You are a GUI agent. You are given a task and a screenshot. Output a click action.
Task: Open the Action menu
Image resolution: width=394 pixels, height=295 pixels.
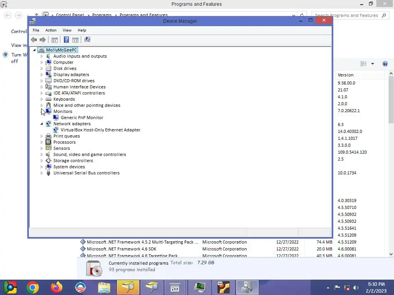coord(51,30)
